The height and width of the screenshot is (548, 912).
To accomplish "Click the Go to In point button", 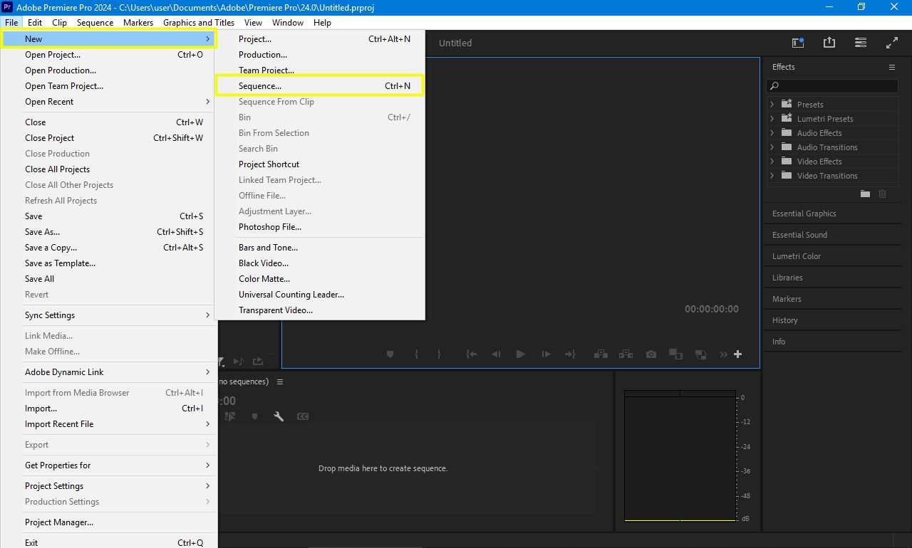I will [x=471, y=354].
